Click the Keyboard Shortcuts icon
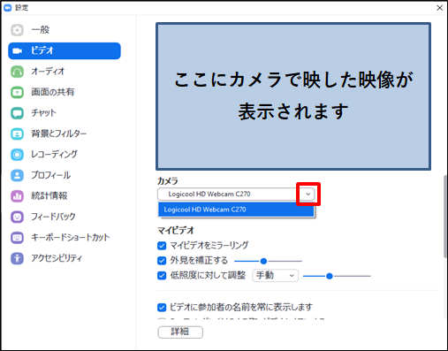 coord(17,238)
